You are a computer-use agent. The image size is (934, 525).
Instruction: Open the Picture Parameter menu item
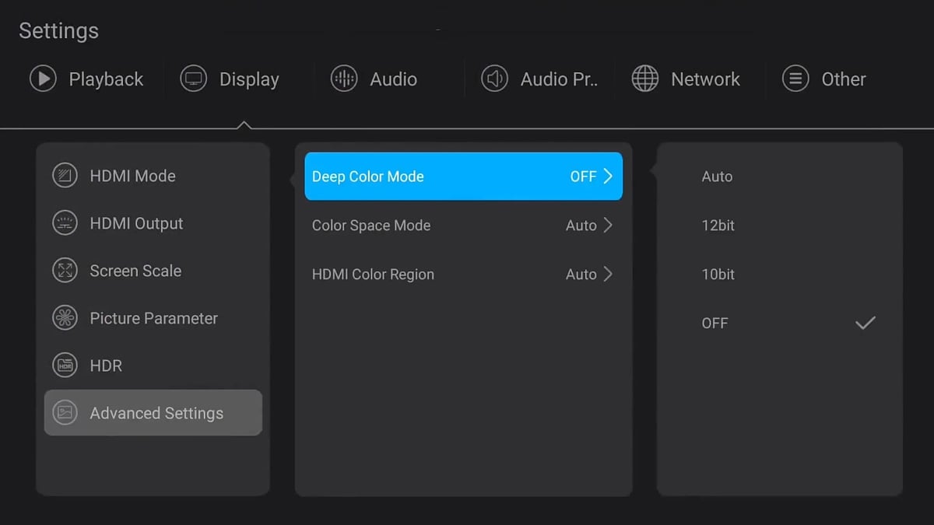[153, 318]
